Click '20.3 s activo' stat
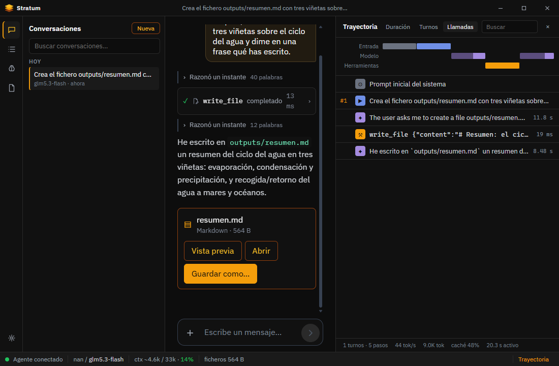This screenshot has width=559, height=366. coord(502,345)
